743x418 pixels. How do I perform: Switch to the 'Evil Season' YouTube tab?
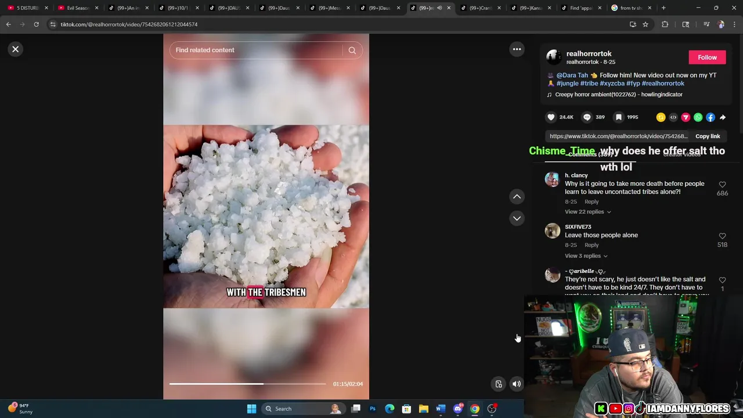pyautogui.click(x=78, y=8)
